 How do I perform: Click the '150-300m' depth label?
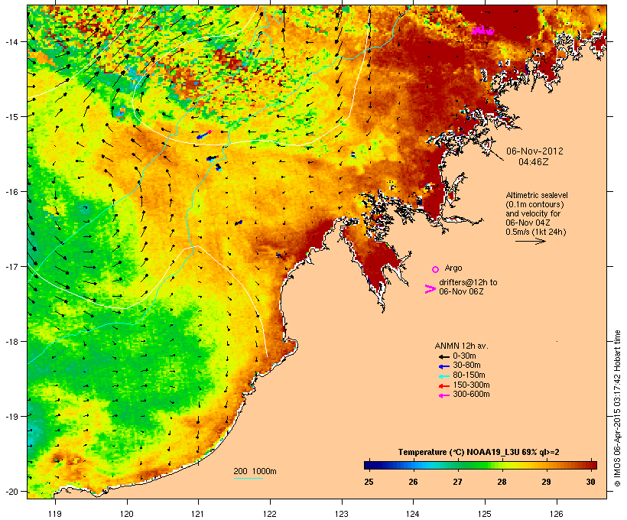471,385
